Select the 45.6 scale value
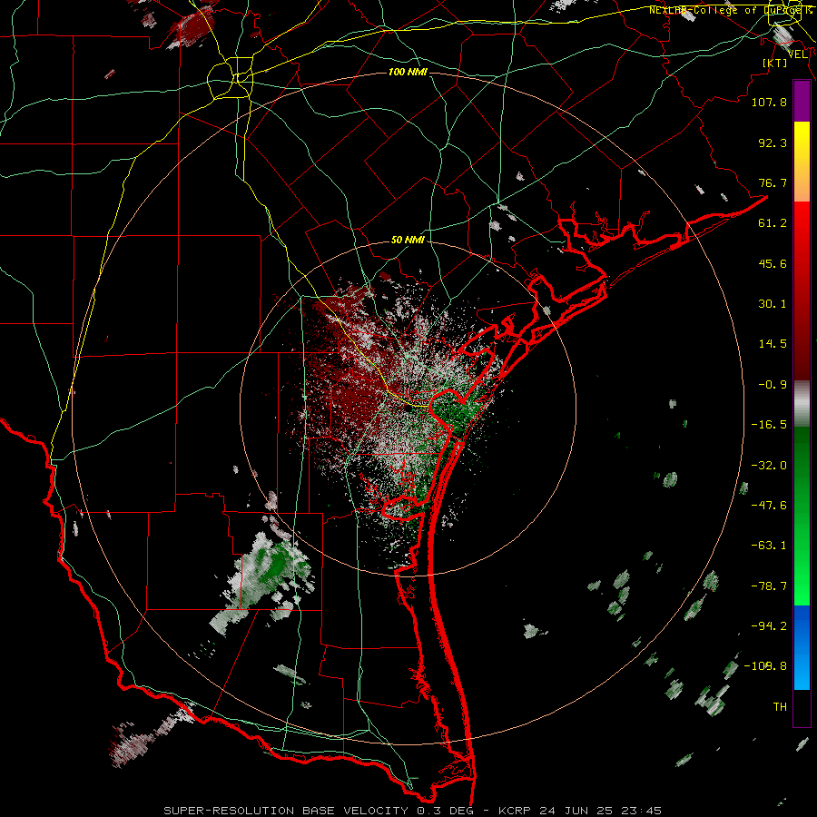 (773, 263)
